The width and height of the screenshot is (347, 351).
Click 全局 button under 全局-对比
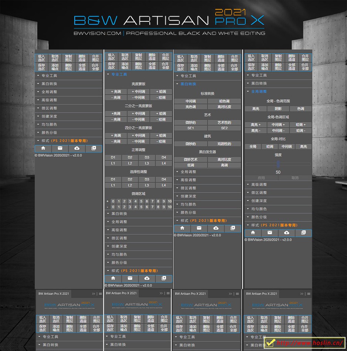click(253, 146)
